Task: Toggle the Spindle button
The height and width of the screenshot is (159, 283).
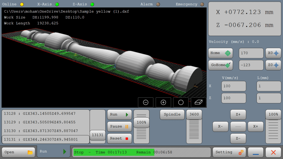Action: click(172, 115)
